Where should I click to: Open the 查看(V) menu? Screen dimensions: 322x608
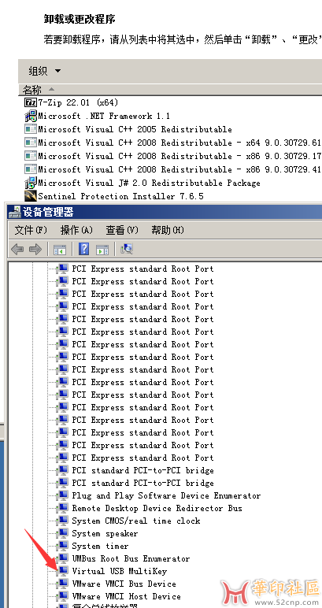pos(122,230)
